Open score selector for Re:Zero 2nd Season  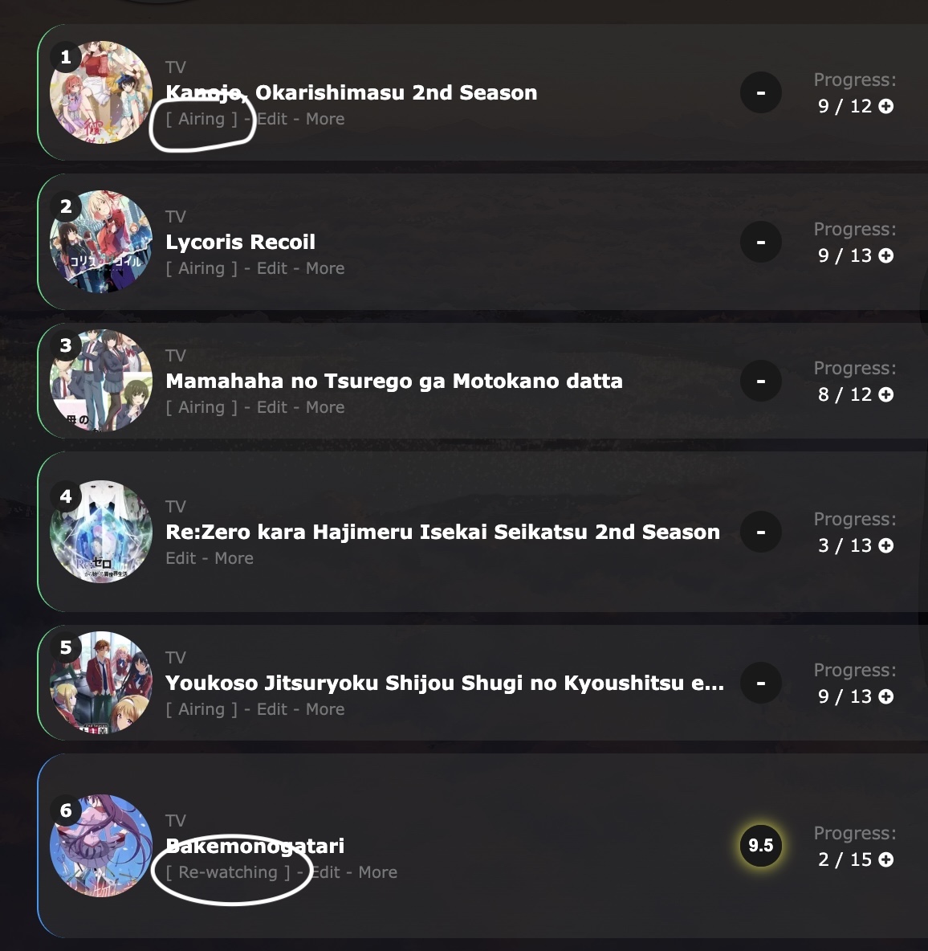pyautogui.click(x=761, y=532)
